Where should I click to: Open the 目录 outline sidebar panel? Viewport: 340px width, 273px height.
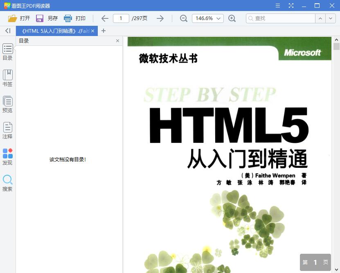coord(8,52)
